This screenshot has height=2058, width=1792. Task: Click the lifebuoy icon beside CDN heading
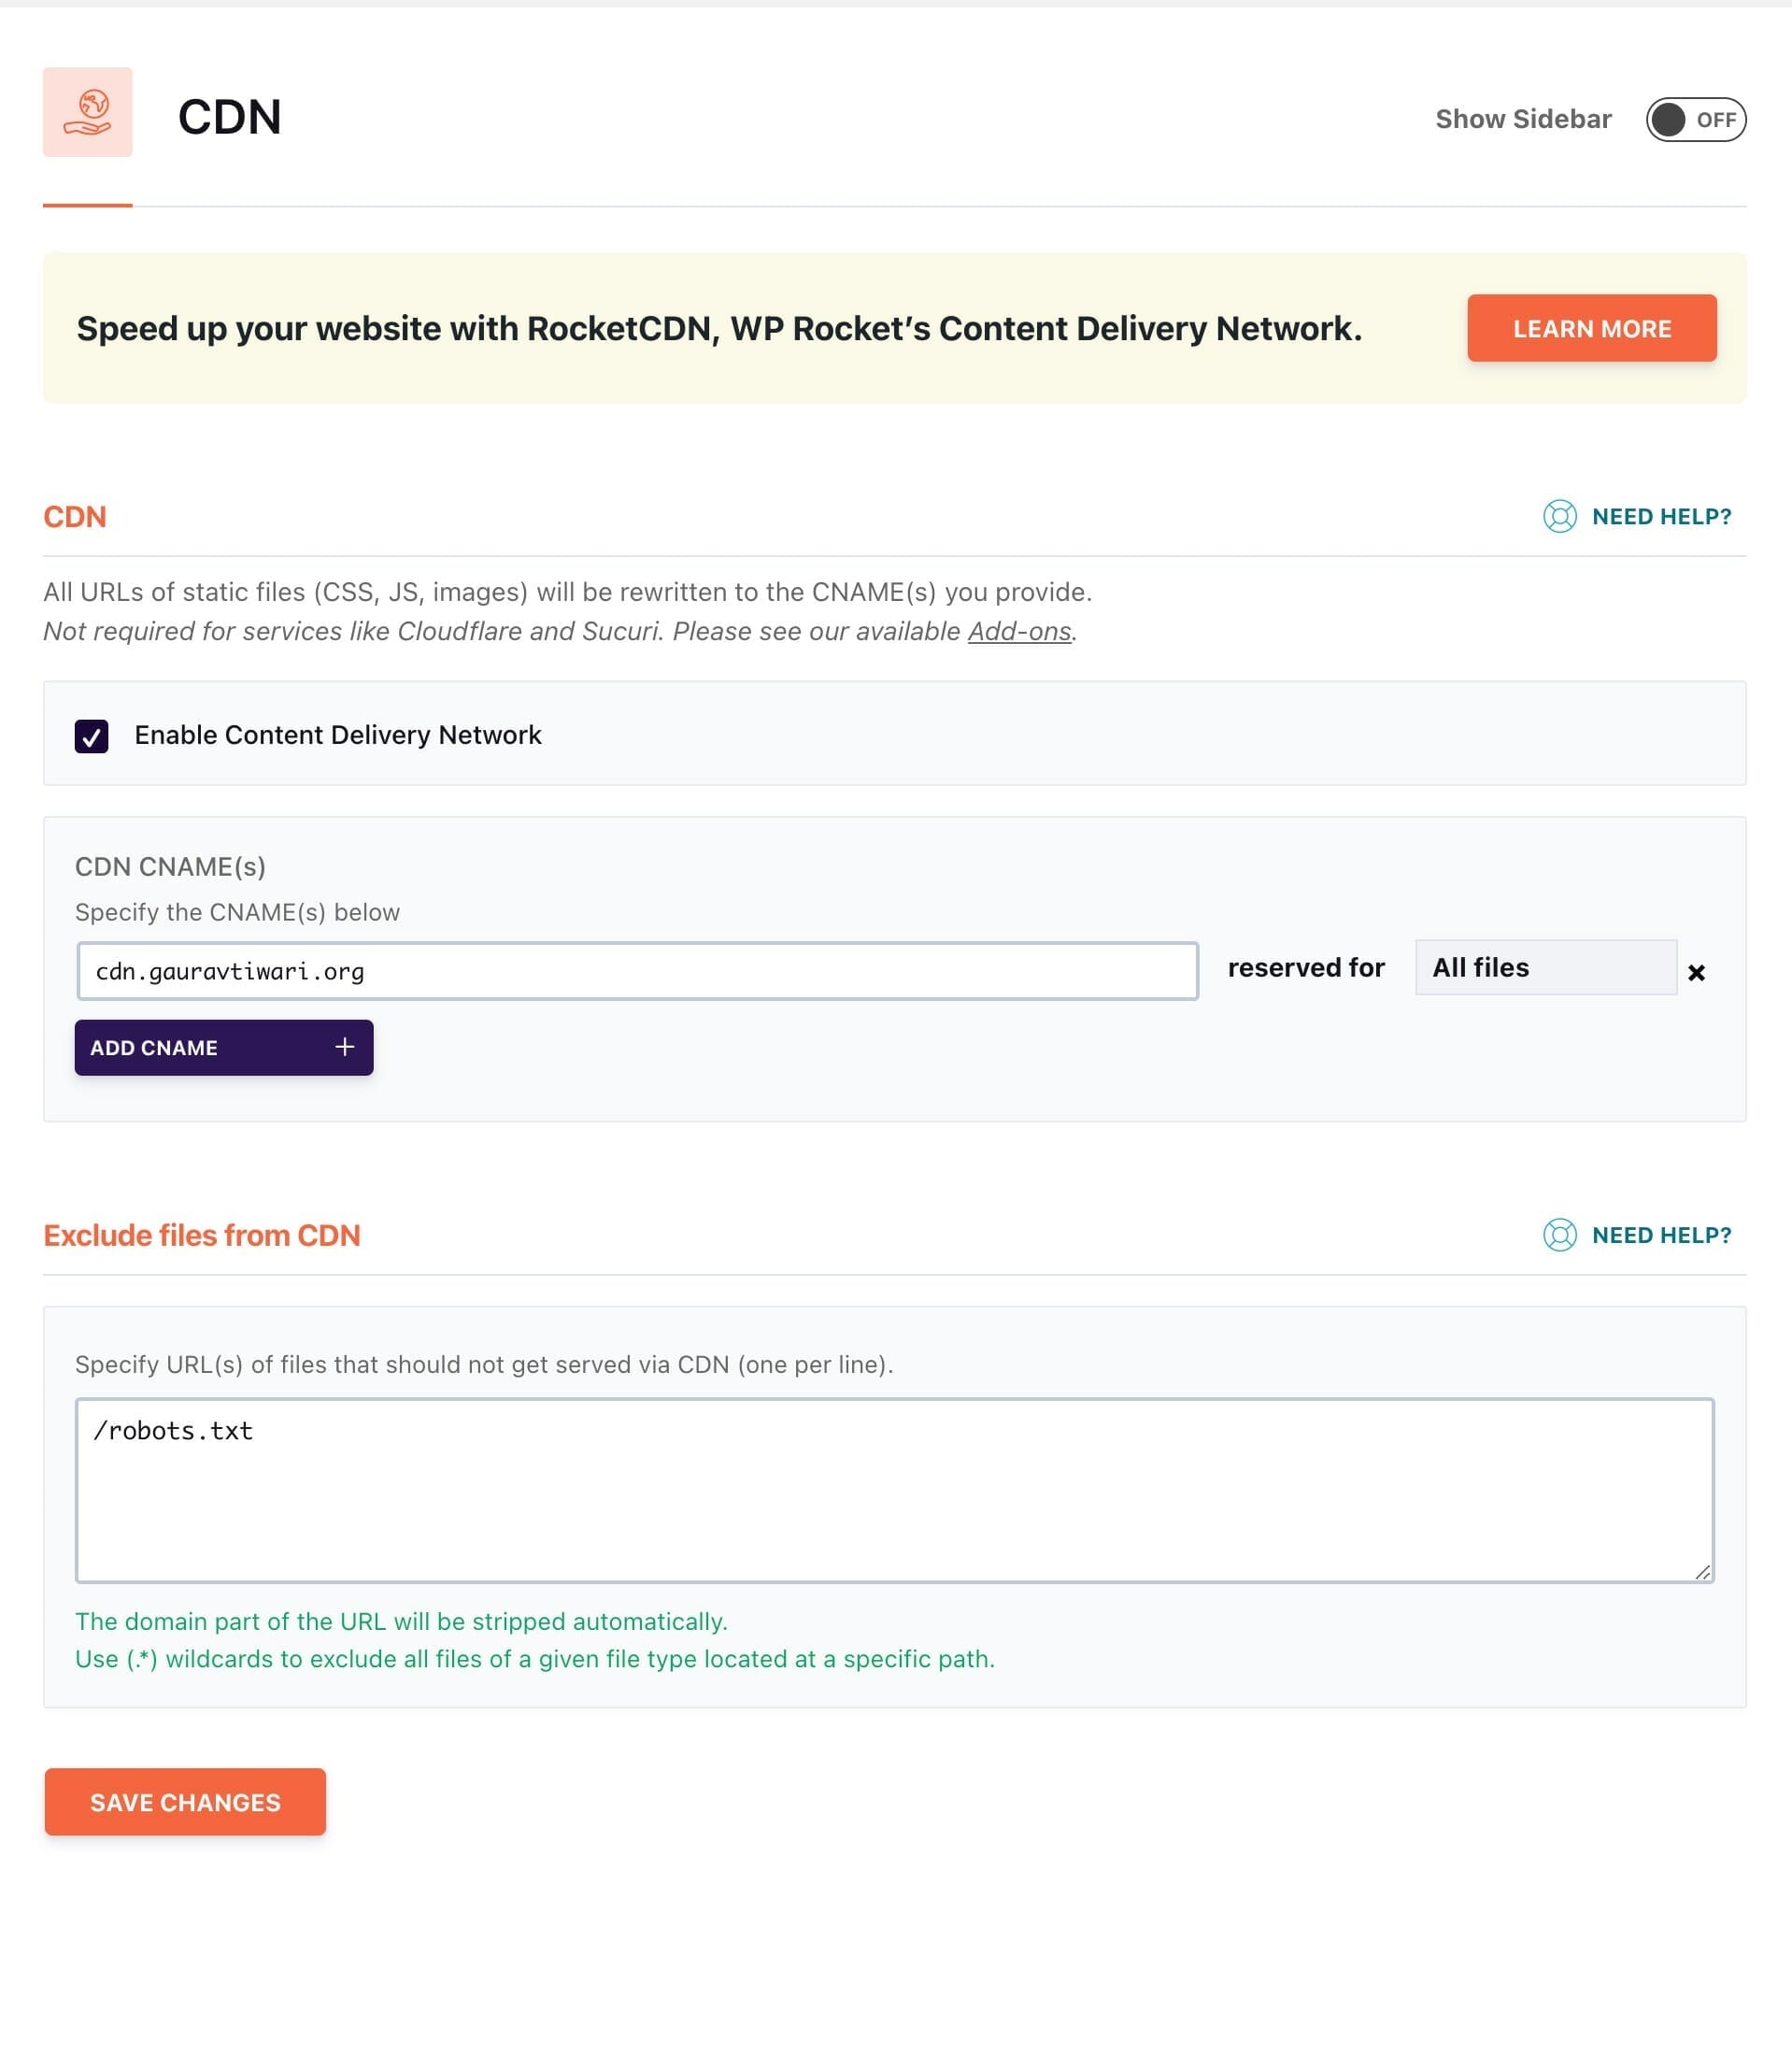(1560, 517)
